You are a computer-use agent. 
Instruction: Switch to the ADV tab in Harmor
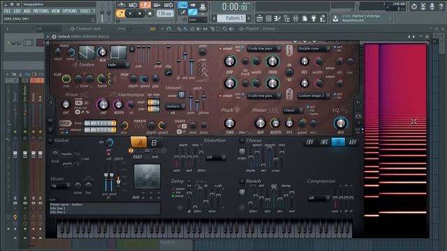pos(352,142)
